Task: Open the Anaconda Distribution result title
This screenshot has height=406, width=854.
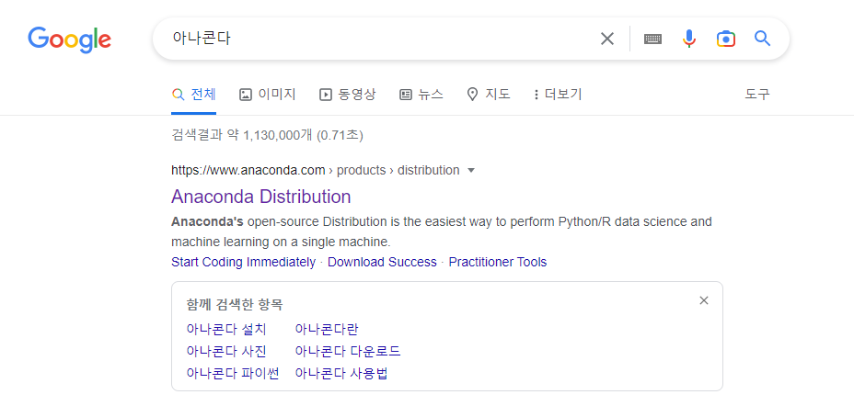Action: point(260,197)
